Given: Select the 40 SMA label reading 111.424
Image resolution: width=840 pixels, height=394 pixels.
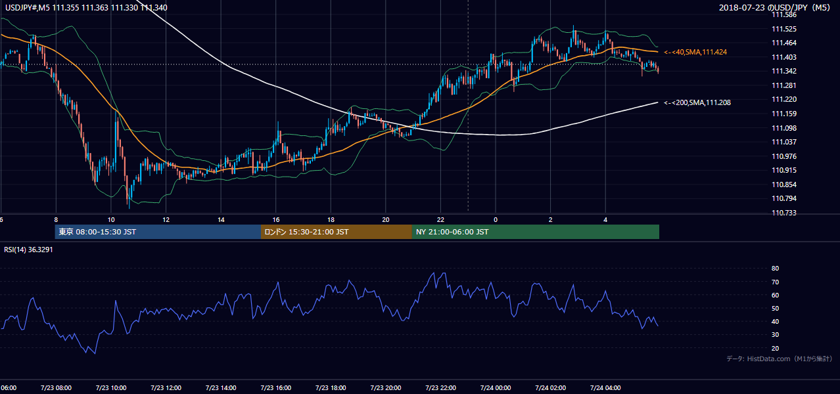Looking at the screenshot, I should pos(695,51).
